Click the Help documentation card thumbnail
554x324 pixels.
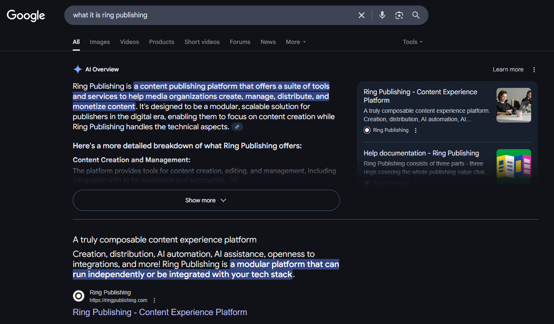(513, 166)
